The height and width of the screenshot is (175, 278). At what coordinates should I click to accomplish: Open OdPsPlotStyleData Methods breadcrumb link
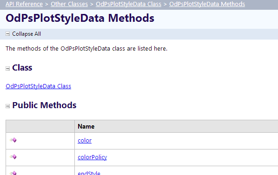coord(207,4)
